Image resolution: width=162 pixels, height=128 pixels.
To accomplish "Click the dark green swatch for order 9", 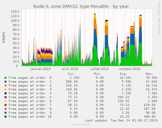I will [6, 113].
